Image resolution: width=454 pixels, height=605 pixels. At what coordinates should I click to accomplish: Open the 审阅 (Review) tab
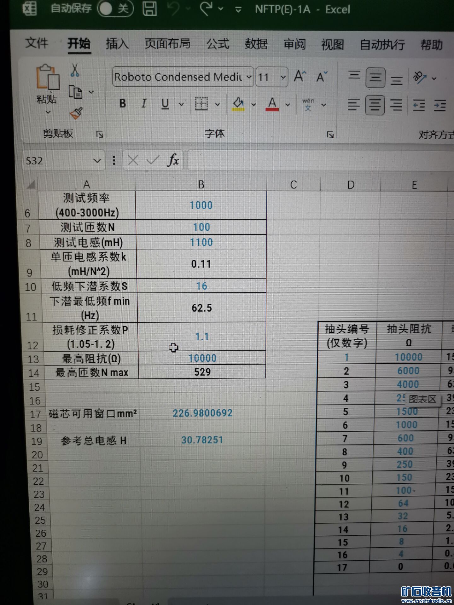[x=294, y=44]
